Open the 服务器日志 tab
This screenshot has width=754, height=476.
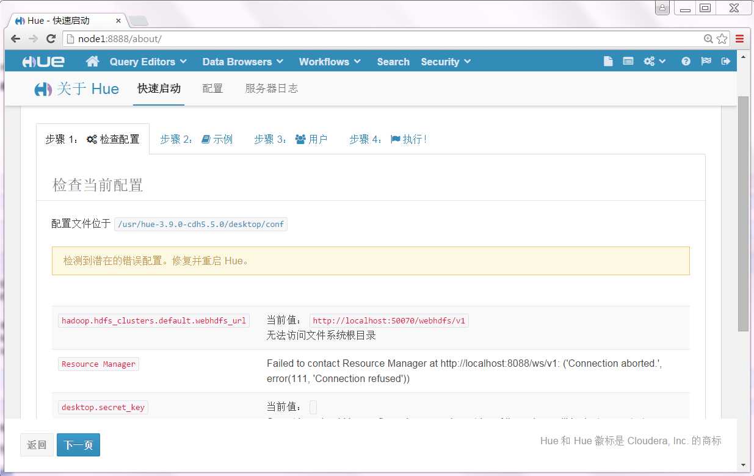pyautogui.click(x=272, y=88)
